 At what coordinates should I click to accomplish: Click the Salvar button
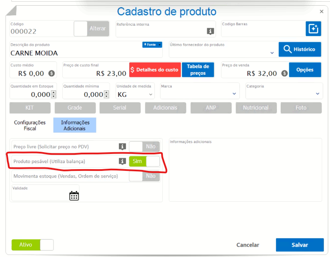pos(300,245)
